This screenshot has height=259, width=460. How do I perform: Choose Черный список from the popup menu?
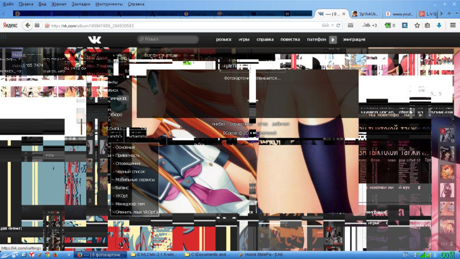130,171
